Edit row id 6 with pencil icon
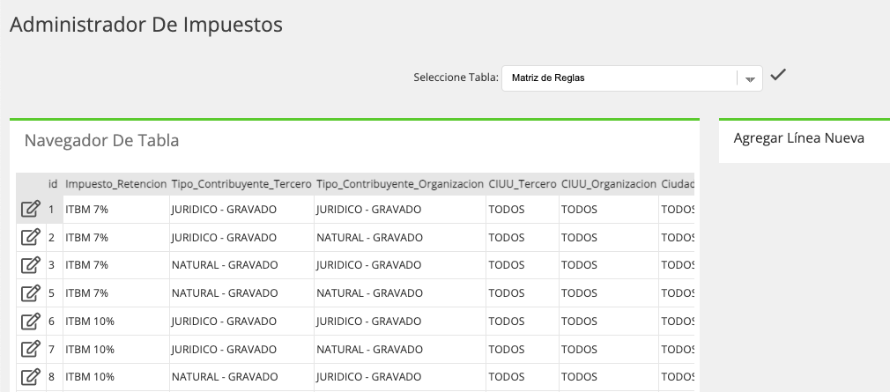The height and width of the screenshot is (392, 890). click(x=31, y=322)
